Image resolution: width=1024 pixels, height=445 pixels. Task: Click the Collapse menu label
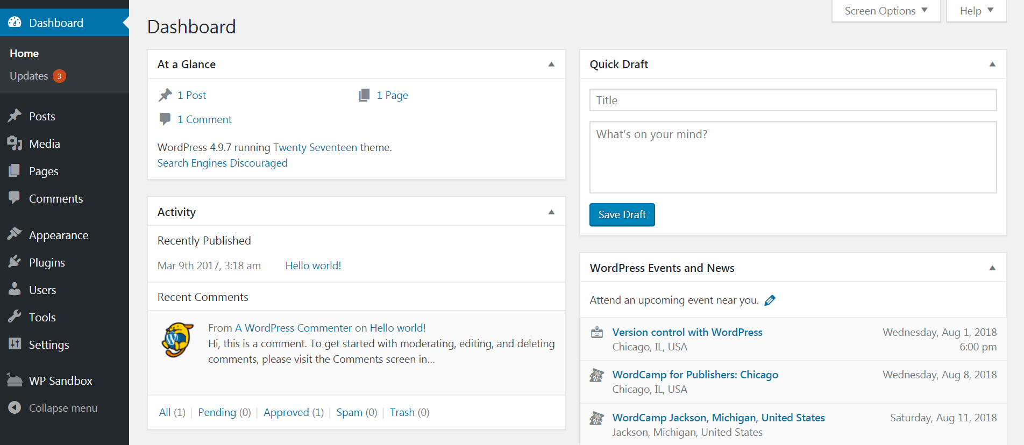(63, 408)
